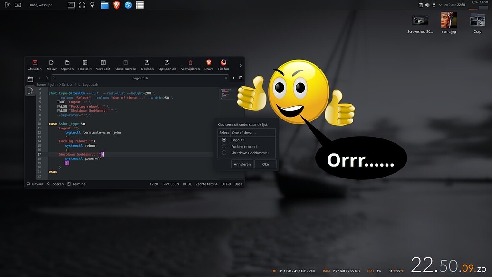Split the editor with the Vert Split icon
This screenshot has width=492, height=277.
coord(103,64)
